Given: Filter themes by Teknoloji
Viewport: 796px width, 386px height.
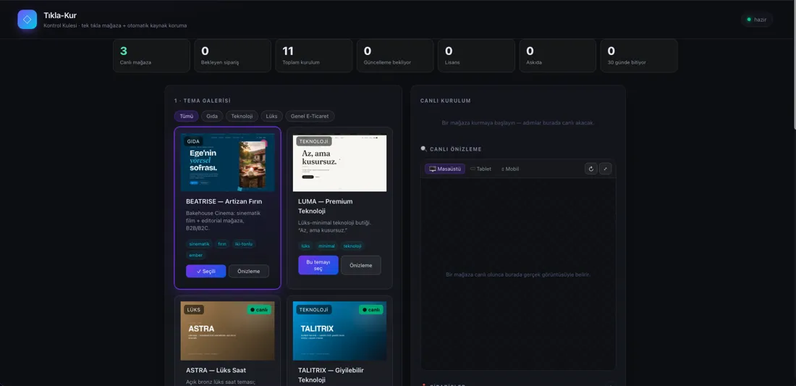Looking at the screenshot, I should click(x=242, y=117).
